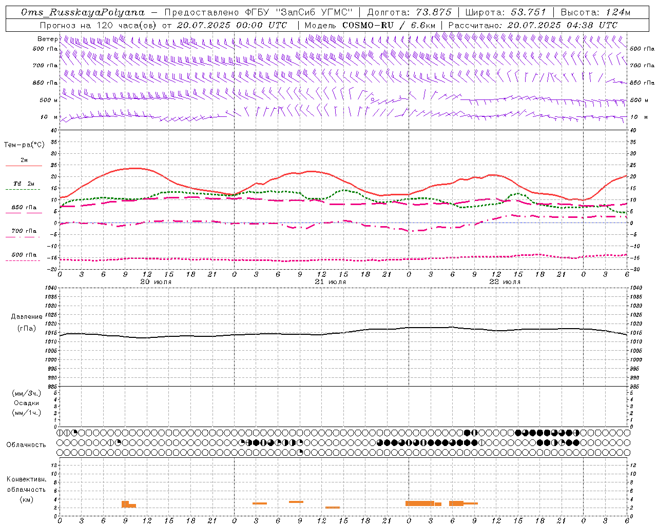Click the orange convective bar at 9h 20 июля
This screenshot has height=525, width=657.
[125, 504]
